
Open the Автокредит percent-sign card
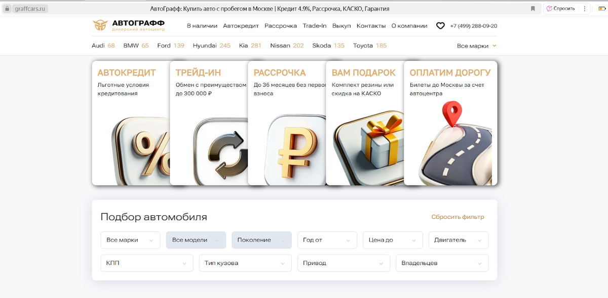click(131, 123)
